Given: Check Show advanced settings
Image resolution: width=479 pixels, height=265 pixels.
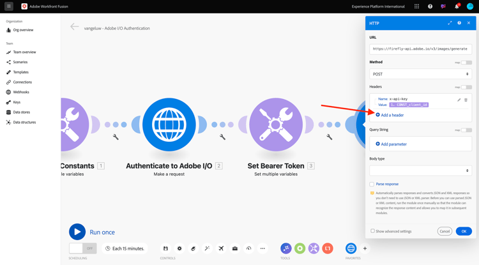Looking at the screenshot, I should point(373,231).
